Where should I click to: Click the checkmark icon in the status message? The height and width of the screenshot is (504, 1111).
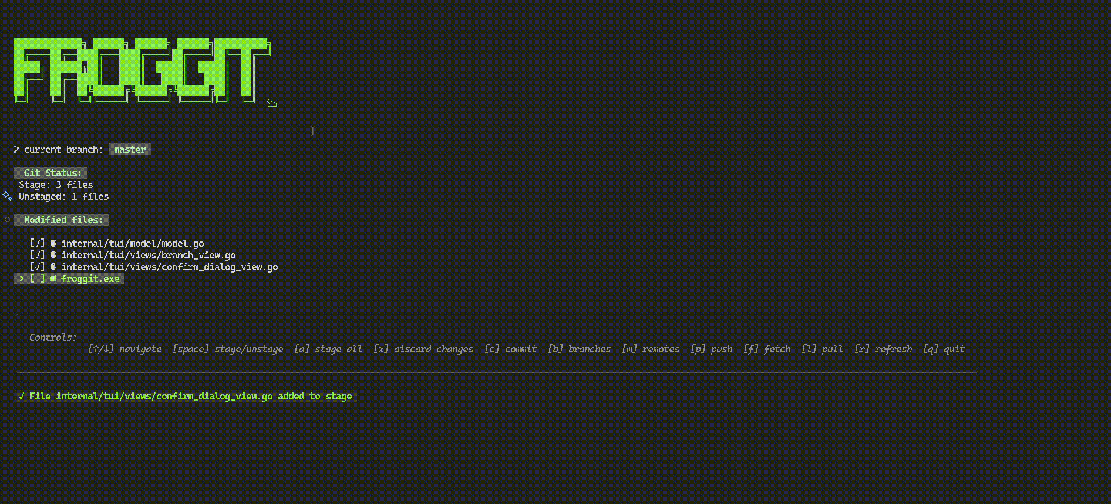tap(22, 396)
